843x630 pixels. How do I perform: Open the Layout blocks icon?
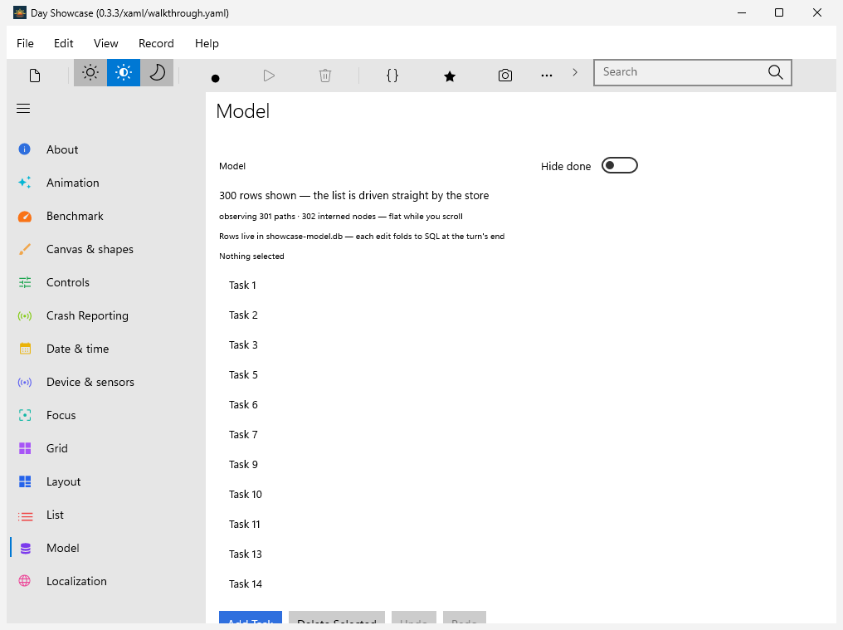pyautogui.click(x=25, y=481)
